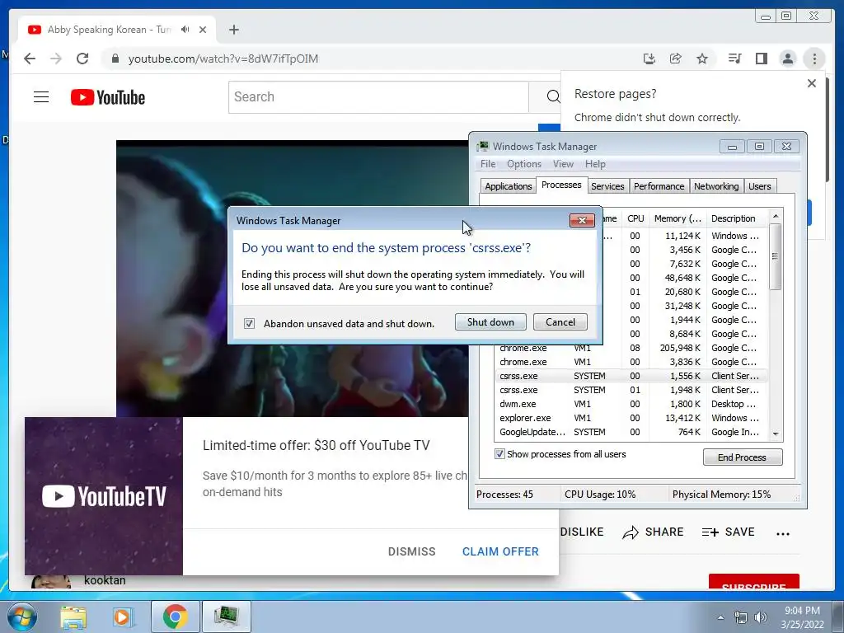Viewport: 844px width, 633px height.
Task: Show hidden tray icons arrow
Action: (720, 617)
